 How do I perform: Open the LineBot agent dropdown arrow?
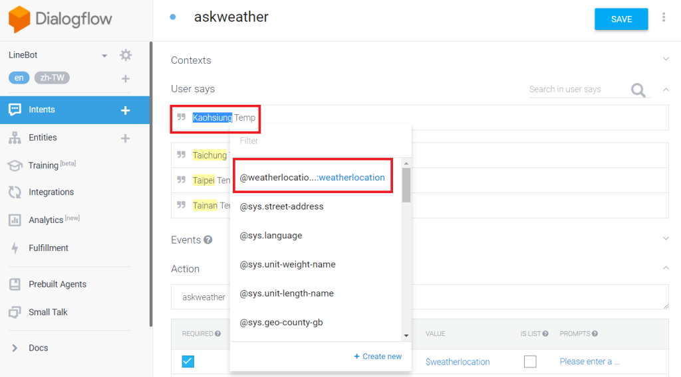(x=104, y=56)
